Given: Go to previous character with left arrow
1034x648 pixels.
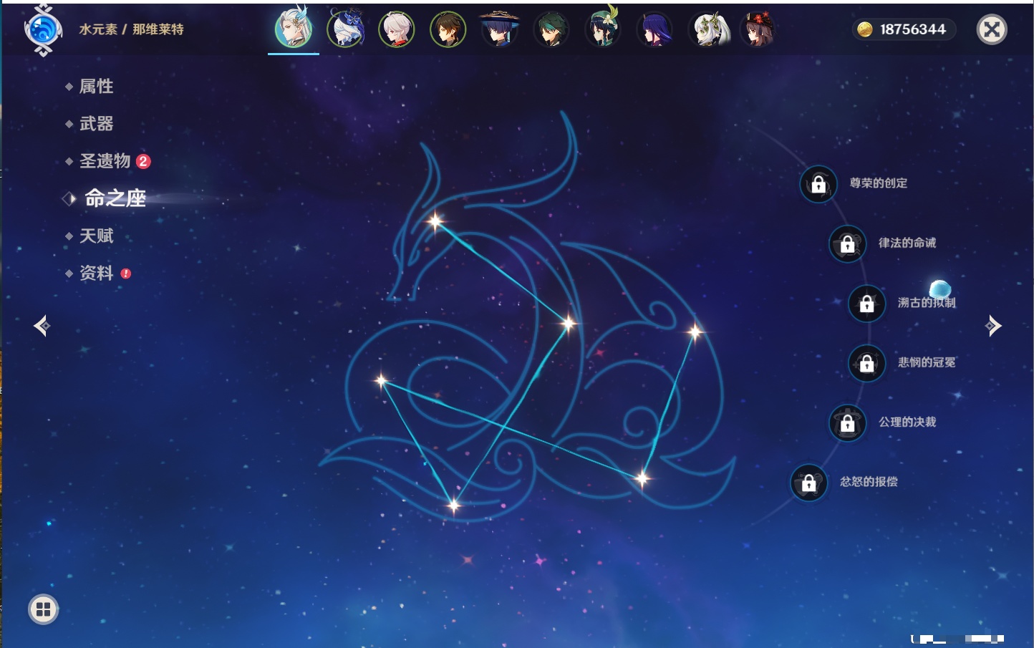Looking at the screenshot, I should (42, 326).
